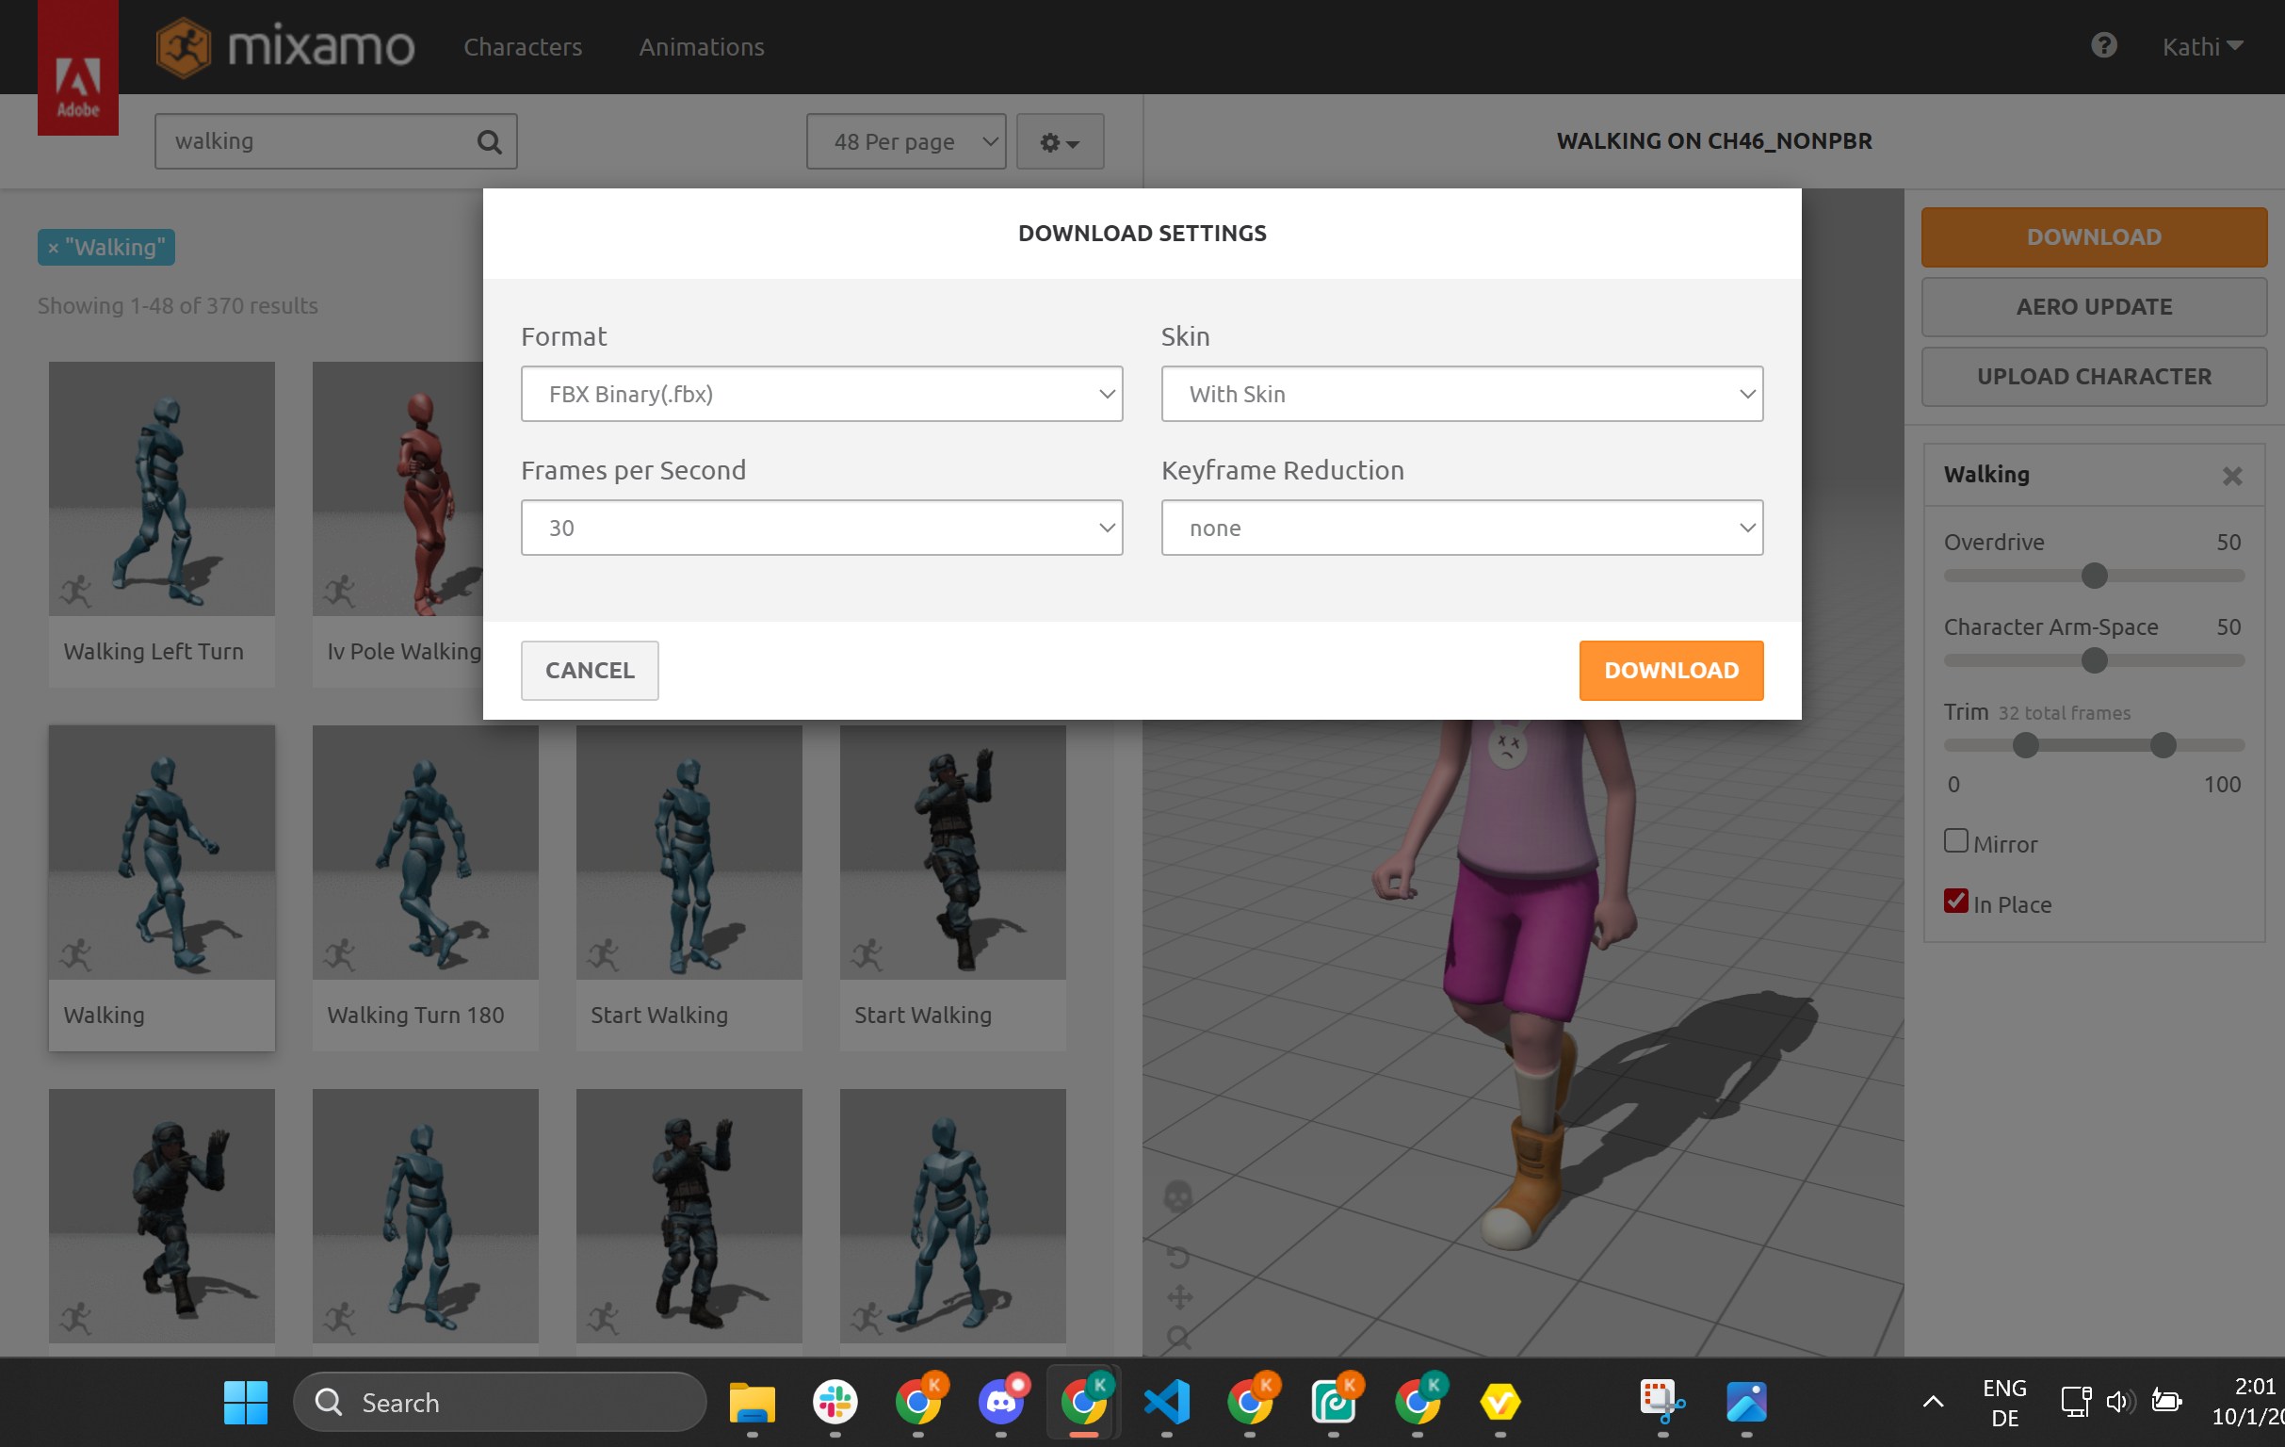Viewport: 2285px width, 1447px height.
Task: Enable the Mirror checkbox
Action: [x=1955, y=840]
